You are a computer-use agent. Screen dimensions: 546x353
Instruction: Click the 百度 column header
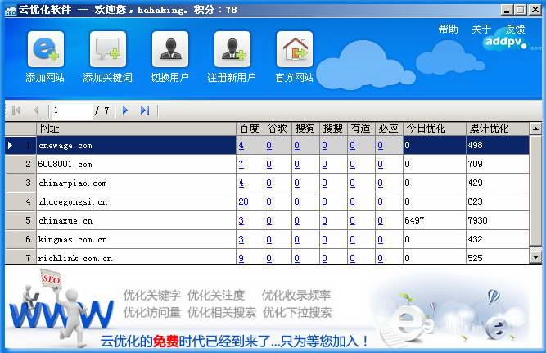pyautogui.click(x=249, y=129)
